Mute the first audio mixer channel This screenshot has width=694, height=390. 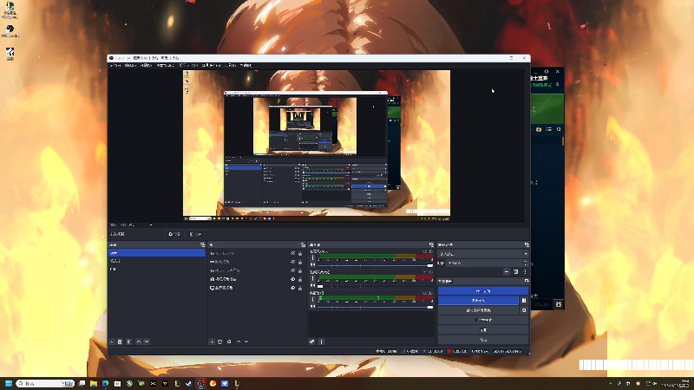click(x=313, y=265)
